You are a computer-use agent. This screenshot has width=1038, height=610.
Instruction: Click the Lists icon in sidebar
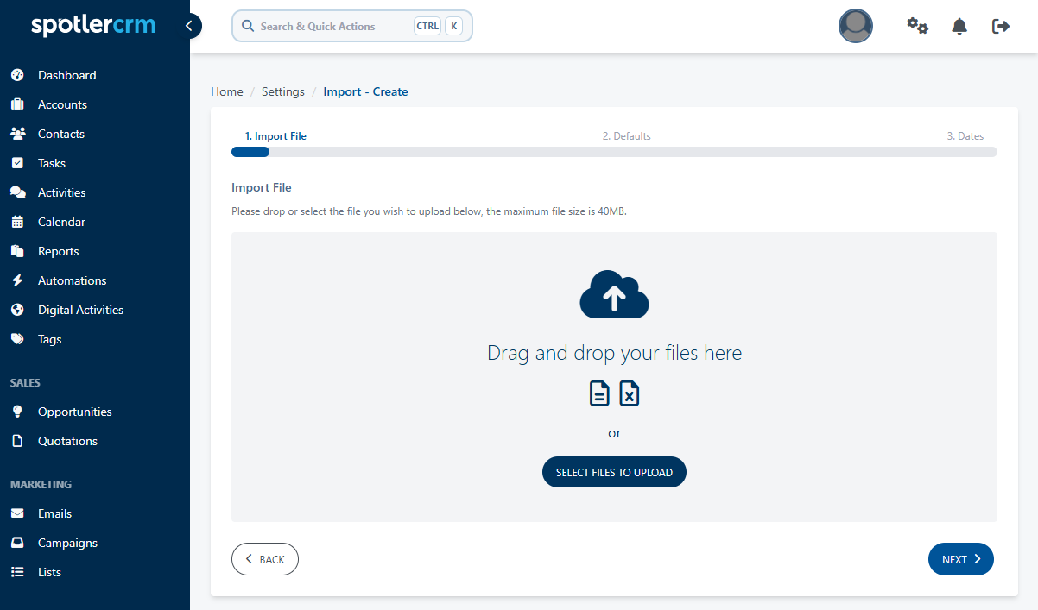pyautogui.click(x=17, y=572)
